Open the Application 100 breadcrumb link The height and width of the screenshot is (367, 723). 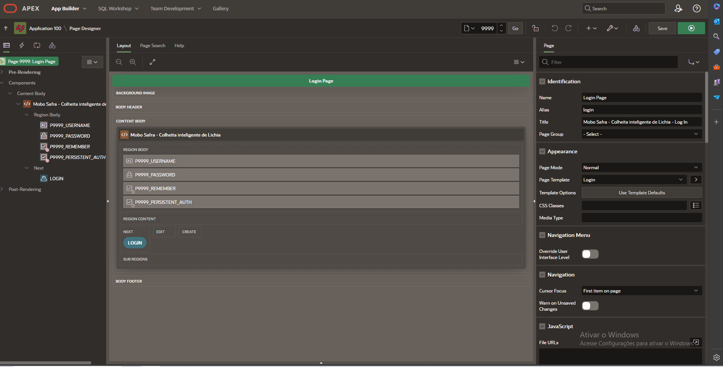pos(45,28)
